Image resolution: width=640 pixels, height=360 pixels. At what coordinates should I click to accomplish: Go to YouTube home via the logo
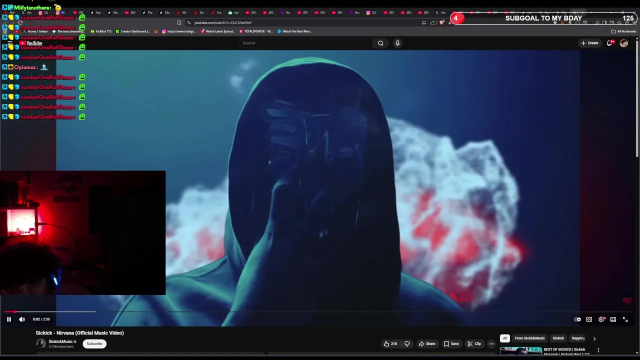pos(31,43)
